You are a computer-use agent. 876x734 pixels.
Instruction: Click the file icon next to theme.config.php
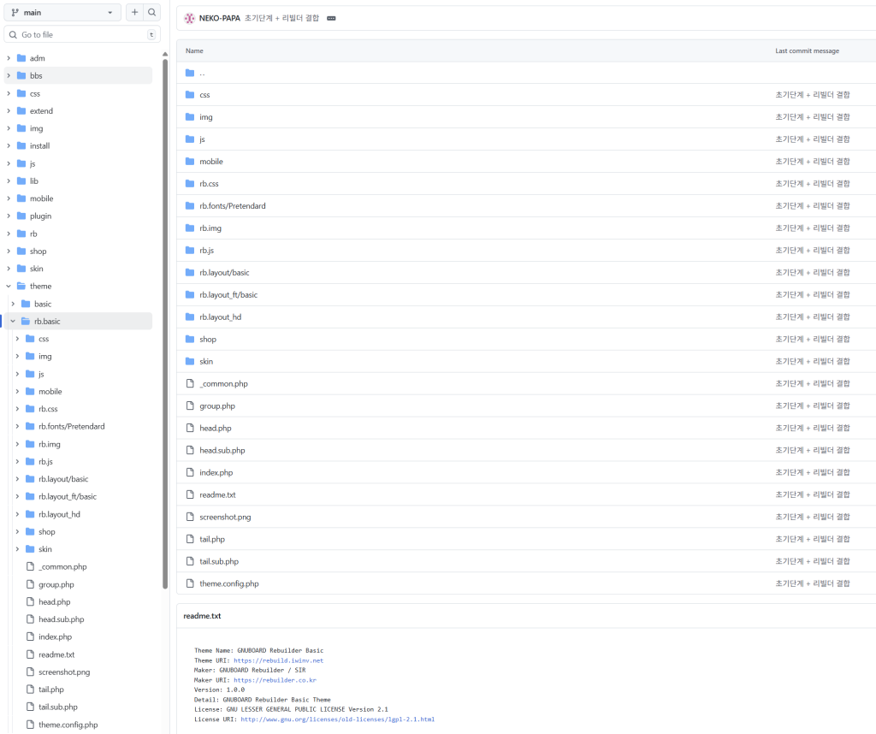[x=189, y=583]
